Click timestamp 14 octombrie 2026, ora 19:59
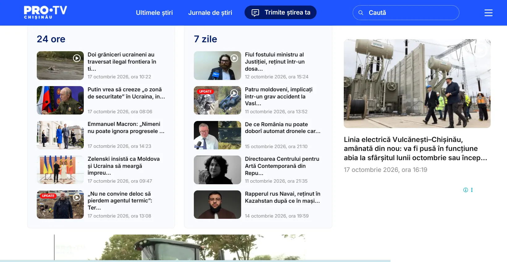 coord(277,216)
